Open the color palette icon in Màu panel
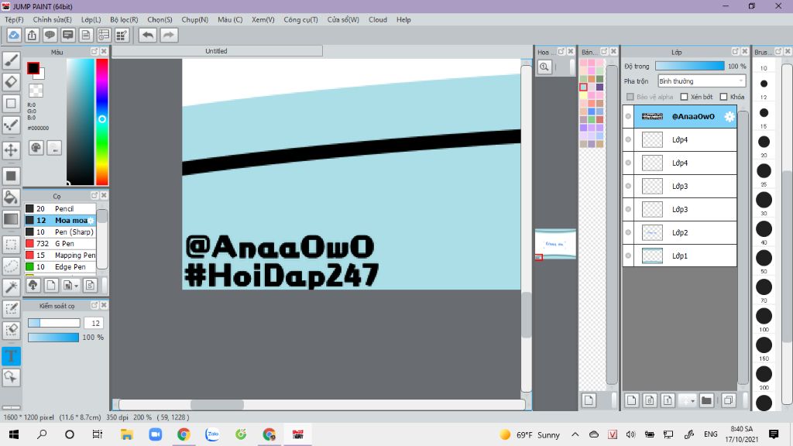This screenshot has width=793, height=446. click(36, 148)
